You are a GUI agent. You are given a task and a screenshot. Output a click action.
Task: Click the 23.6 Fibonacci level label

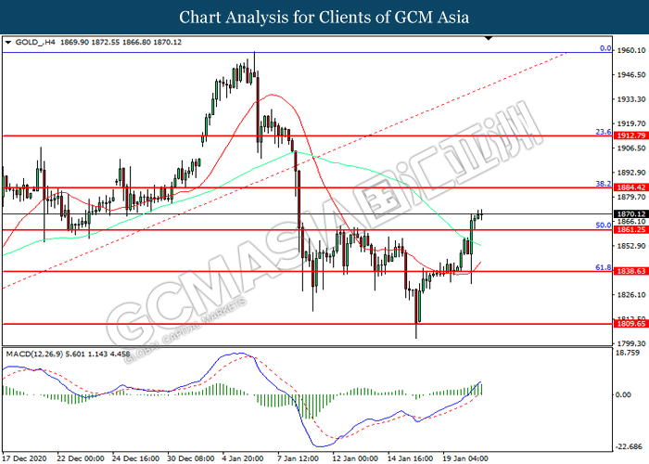point(603,132)
